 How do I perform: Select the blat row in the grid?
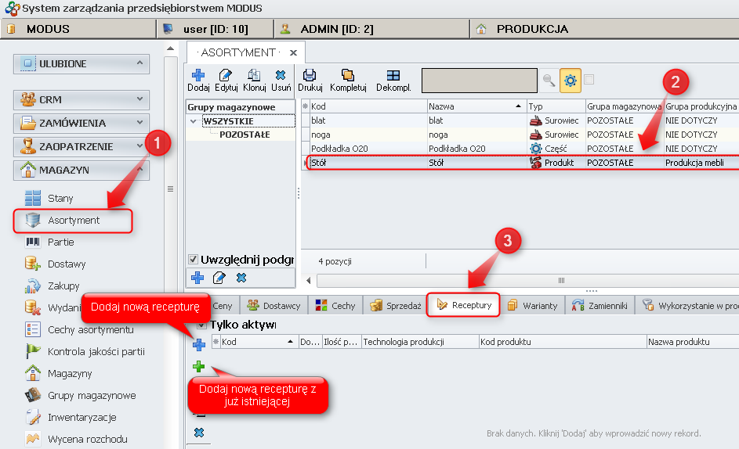(x=520, y=120)
